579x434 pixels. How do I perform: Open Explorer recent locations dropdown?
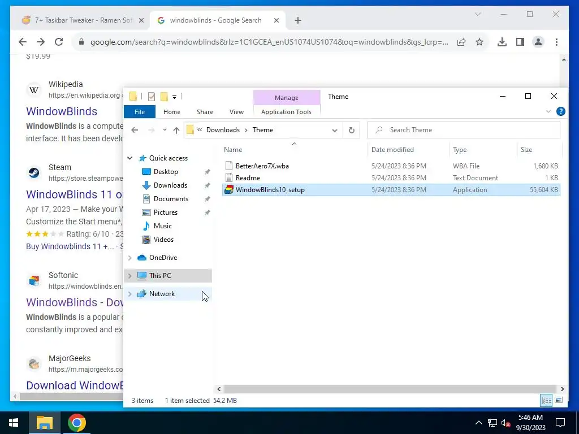(x=165, y=130)
